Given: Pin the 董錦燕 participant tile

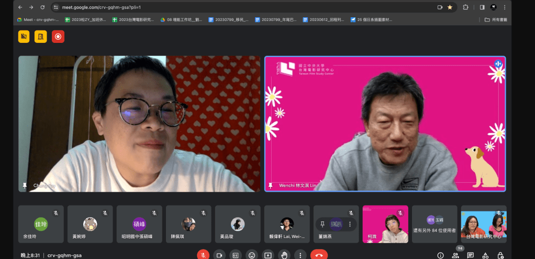Looking at the screenshot, I should point(322,224).
